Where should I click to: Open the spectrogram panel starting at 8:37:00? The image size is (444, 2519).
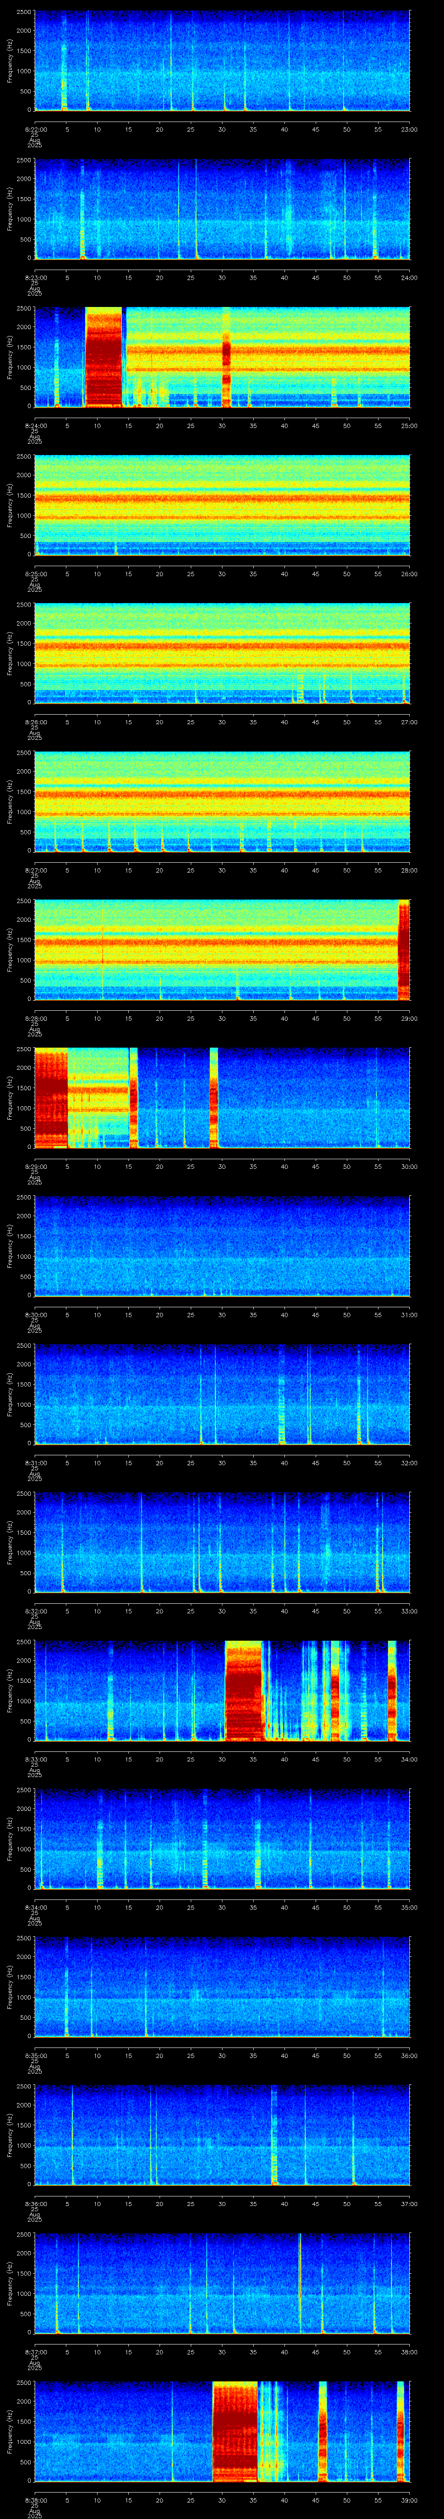pos(222,2284)
